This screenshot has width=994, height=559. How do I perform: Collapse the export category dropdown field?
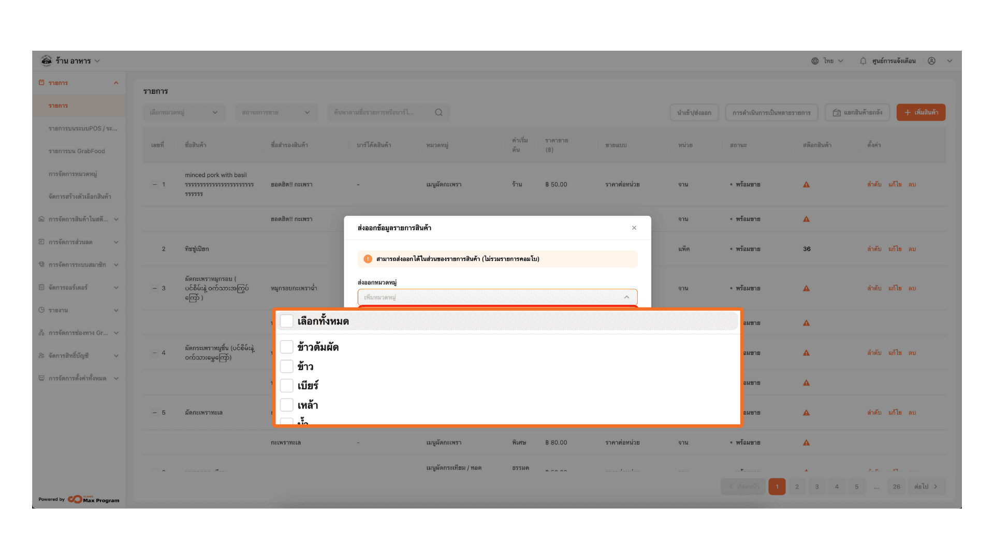point(626,297)
